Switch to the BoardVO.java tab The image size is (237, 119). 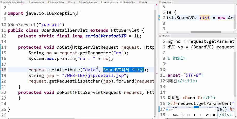point(129,2)
